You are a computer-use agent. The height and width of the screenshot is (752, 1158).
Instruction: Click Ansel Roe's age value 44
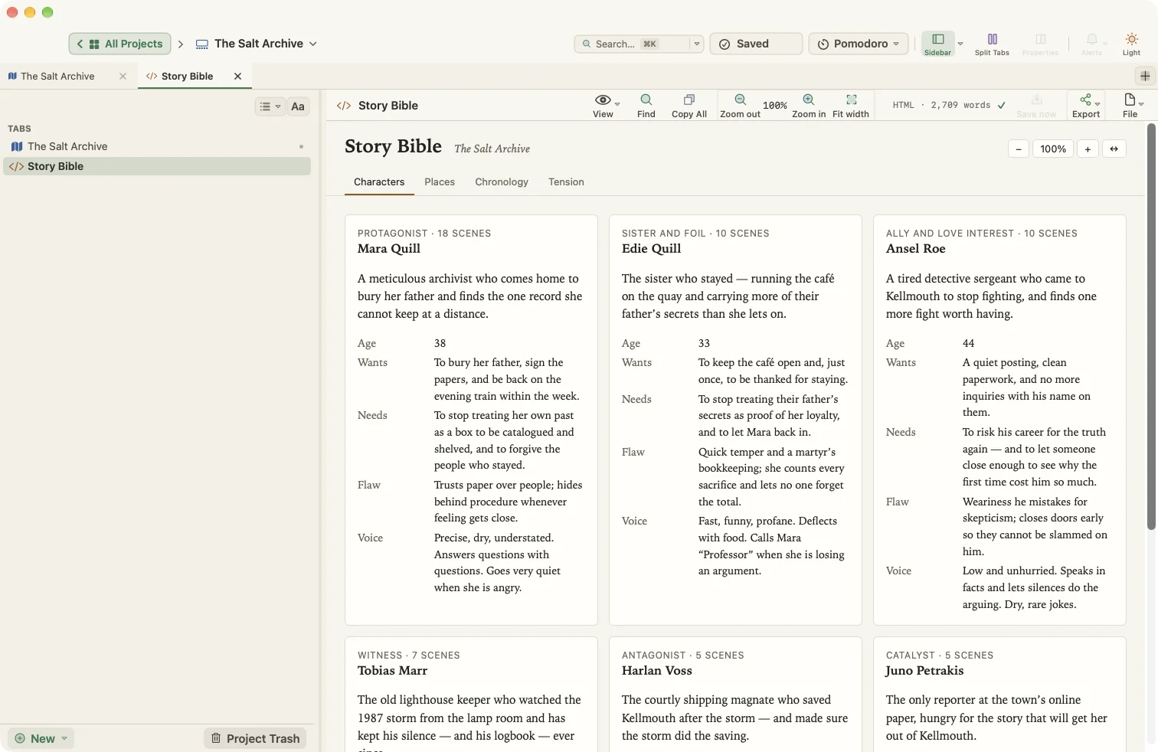(x=968, y=343)
